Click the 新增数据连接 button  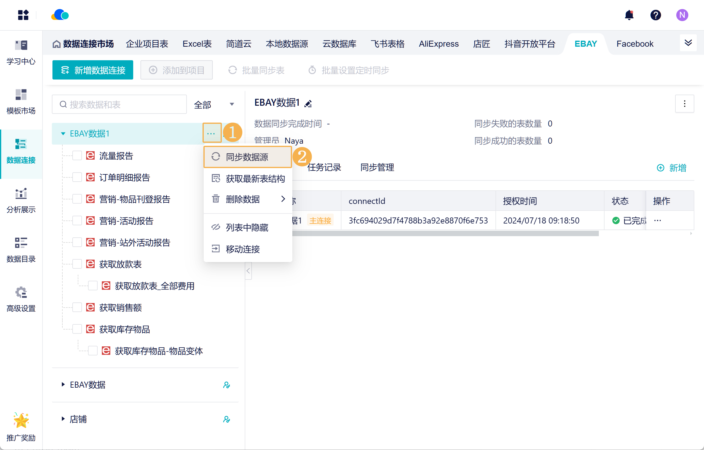93,70
